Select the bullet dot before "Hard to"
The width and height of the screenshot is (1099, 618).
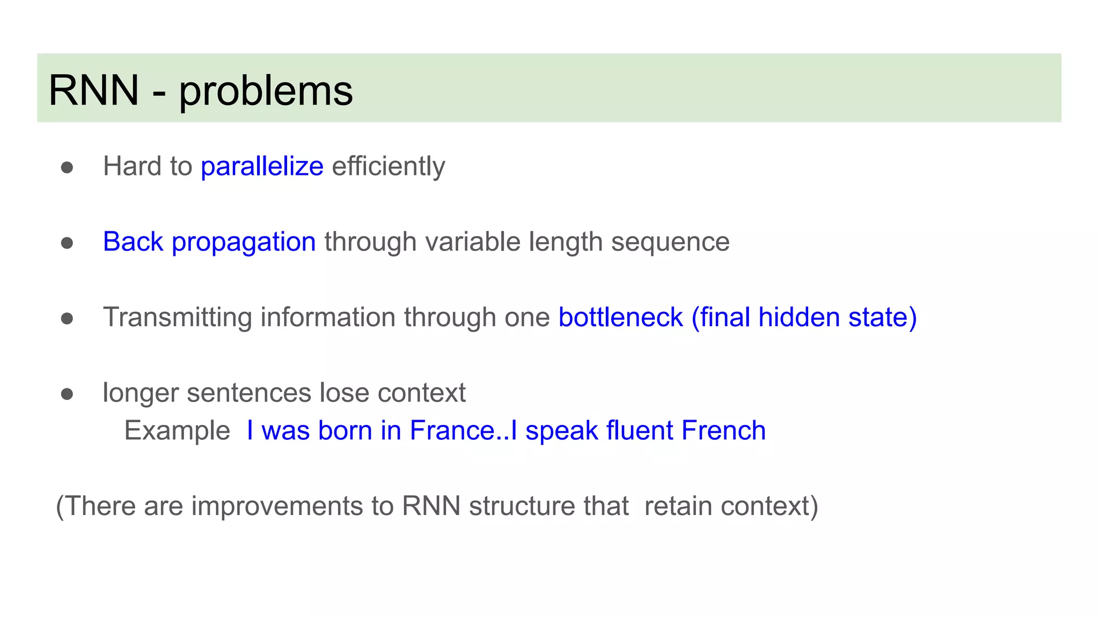[x=67, y=167]
